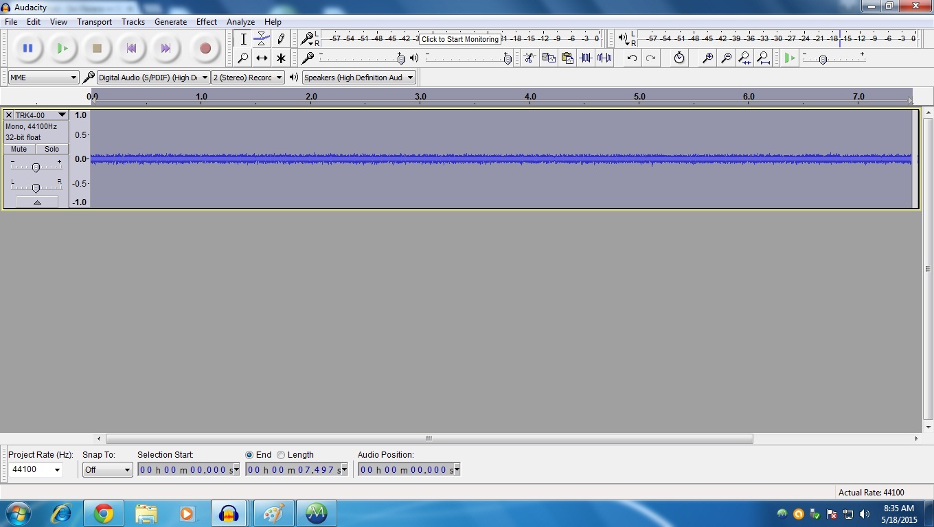Skip to End of track
Viewport: 934px width, 527px height.
click(x=166, y=48)
